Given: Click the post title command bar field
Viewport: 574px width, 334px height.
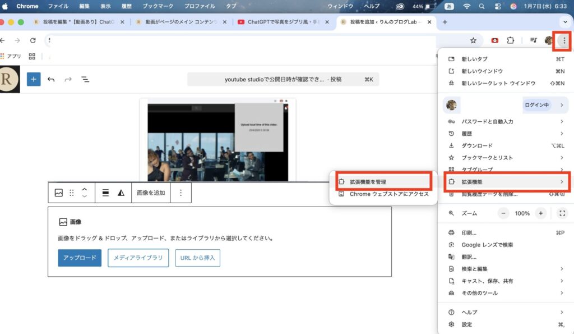Looking at the screenshot, I should click(283, 80).
